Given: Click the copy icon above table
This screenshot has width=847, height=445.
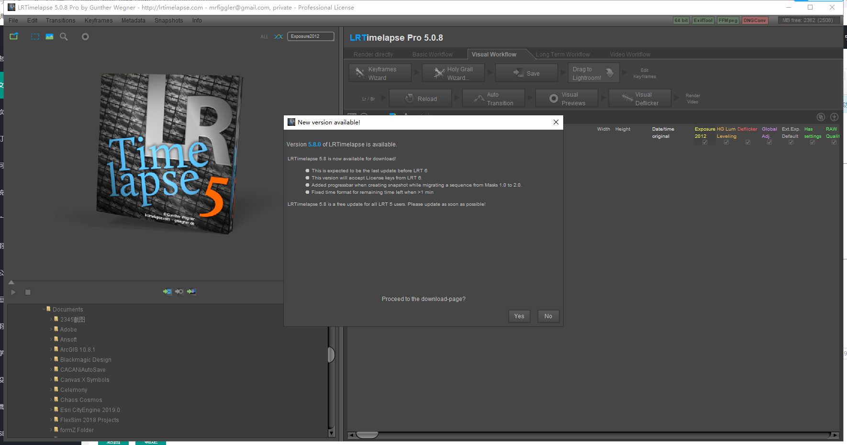Looking at the screenshot, I should [x=821, y=117].
